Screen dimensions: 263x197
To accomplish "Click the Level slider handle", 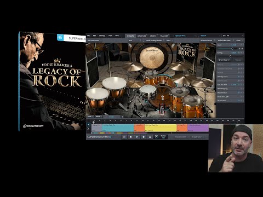I will [x=232, y=49].
